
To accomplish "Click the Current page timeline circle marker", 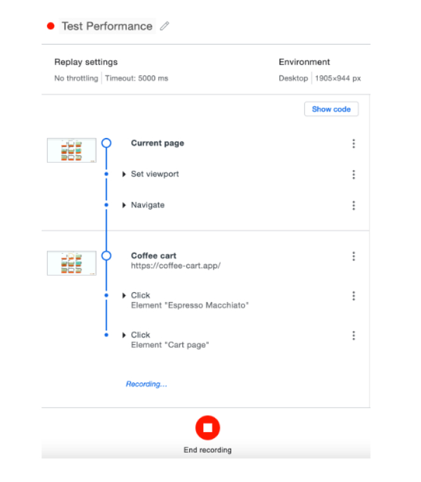I will 106,143.
